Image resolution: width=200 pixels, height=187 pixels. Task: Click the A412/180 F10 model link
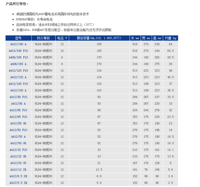(x=18, y=51)
